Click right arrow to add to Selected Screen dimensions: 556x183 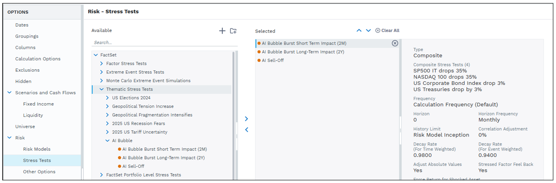(x=246, y=119)
